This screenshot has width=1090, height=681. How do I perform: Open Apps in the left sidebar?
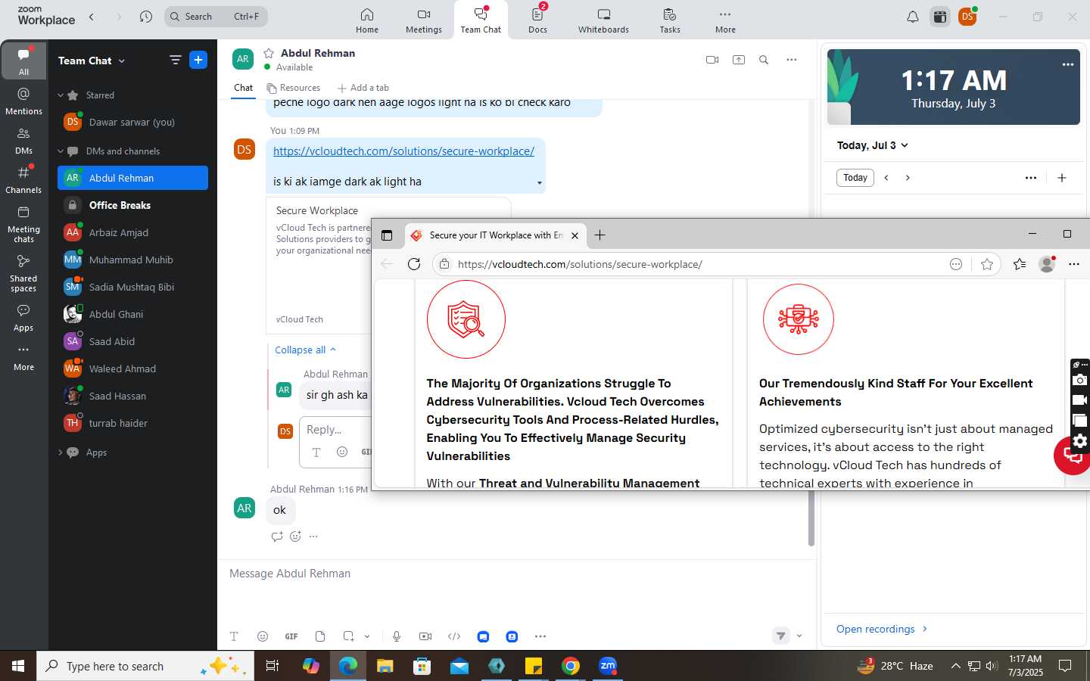point(23,319)
